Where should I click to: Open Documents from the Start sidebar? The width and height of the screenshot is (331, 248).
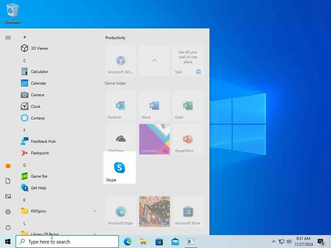pyautogui.click(x=8, y=181)
